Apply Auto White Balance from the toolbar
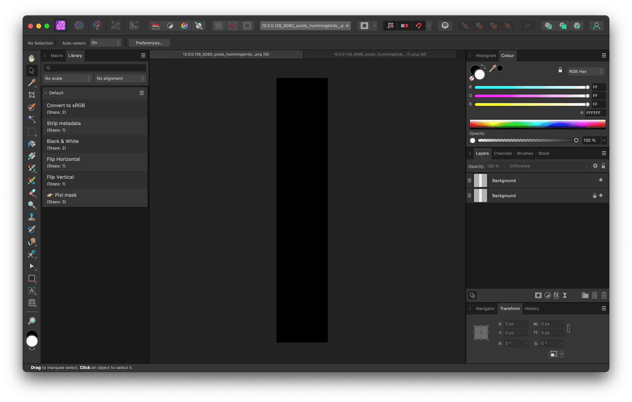632x402 pixels. pos(198,26)
